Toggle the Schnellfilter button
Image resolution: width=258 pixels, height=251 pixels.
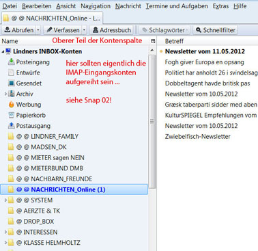click(x=215, y=30)
